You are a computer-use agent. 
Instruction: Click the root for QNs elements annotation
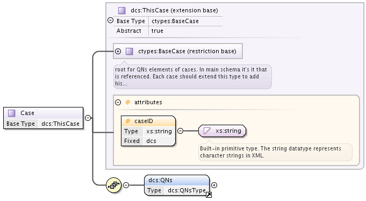point(192,76)
